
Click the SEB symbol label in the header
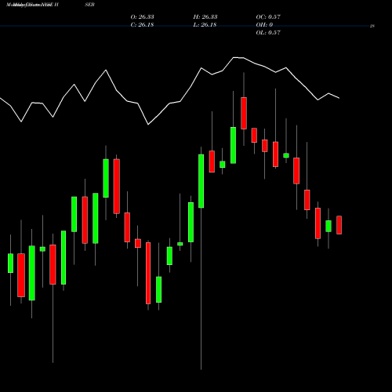point(89,5)
